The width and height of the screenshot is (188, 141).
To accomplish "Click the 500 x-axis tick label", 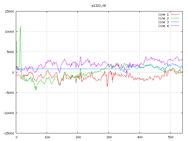I will [x=170, y=137].
